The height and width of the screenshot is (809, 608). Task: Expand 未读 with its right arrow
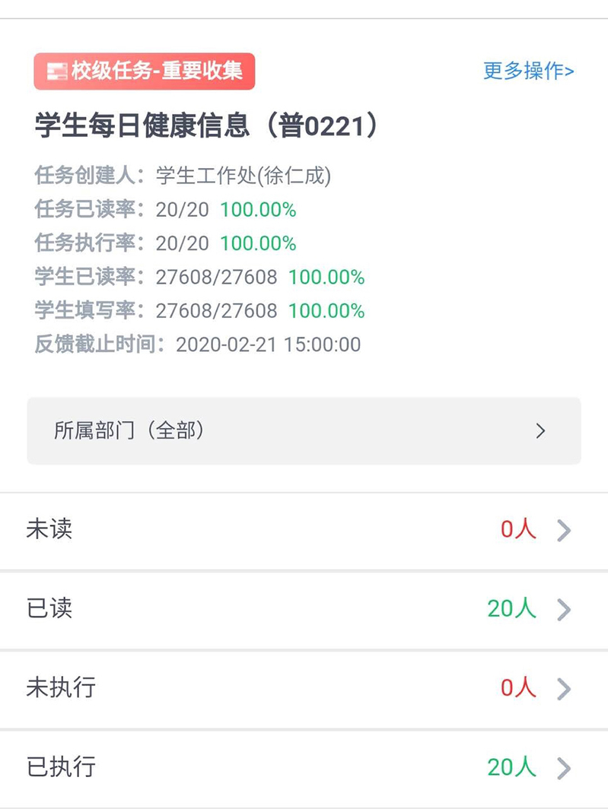pos(563,530)
